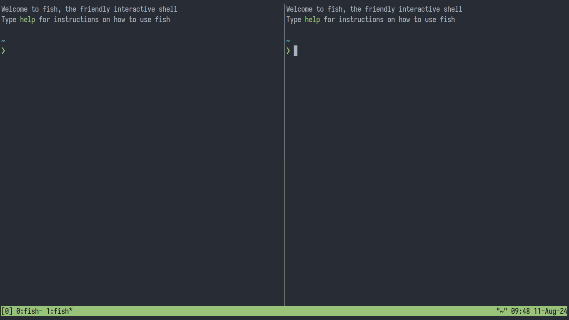Click "for instructions on how to use fish" in left pane
The image size is (569, 320).
click(x=104, y=20)
